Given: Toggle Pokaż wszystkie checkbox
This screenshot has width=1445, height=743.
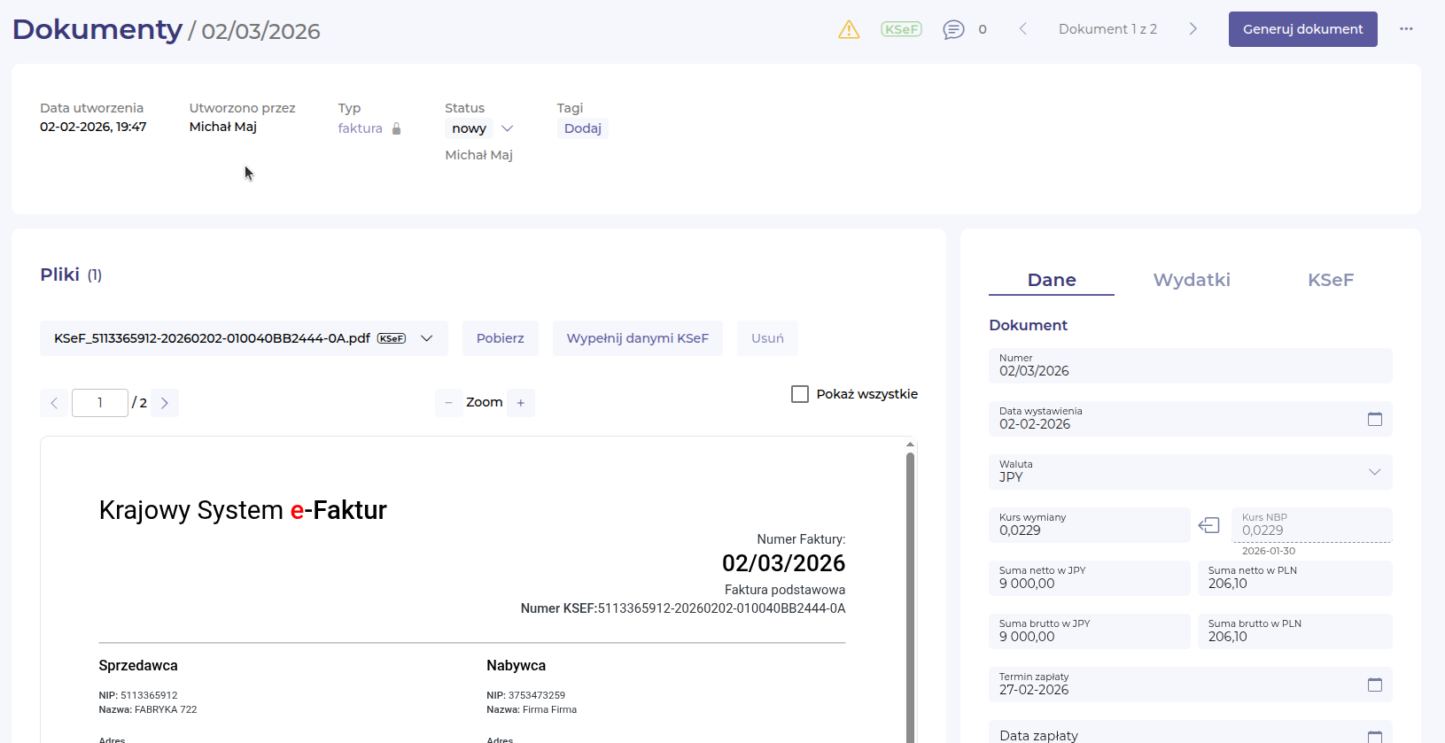Looking at the screenshot, I should point(800,394).
